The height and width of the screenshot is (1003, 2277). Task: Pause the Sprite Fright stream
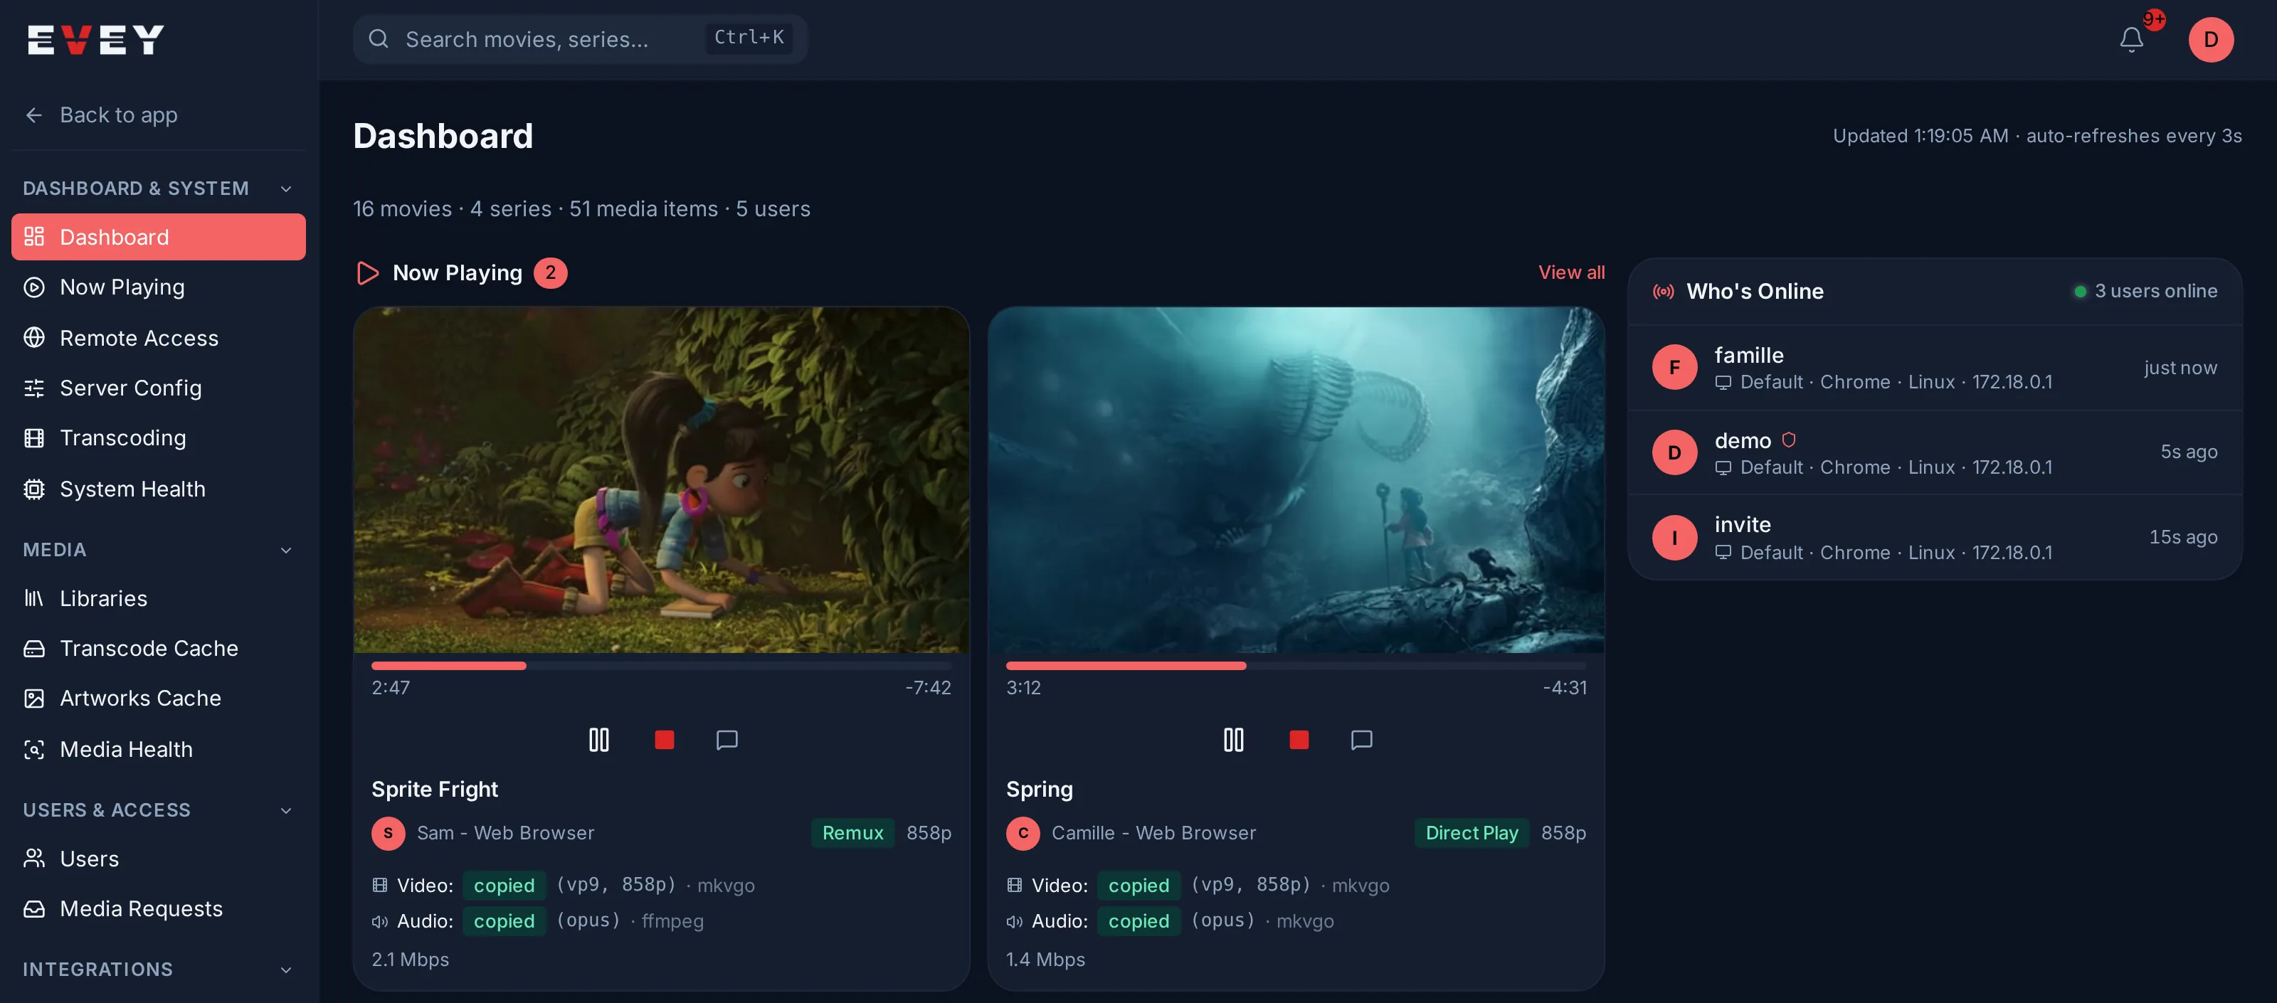pos(598,740)
